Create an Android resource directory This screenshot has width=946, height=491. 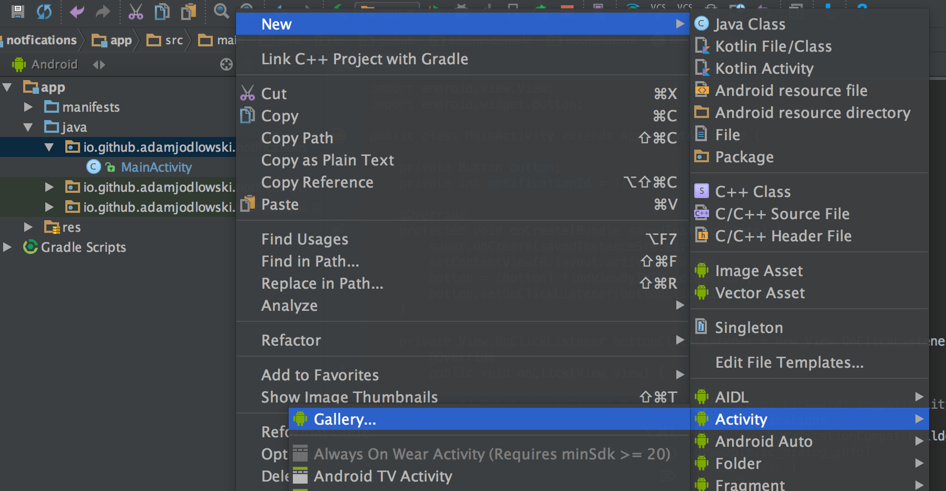pos(809,113)
